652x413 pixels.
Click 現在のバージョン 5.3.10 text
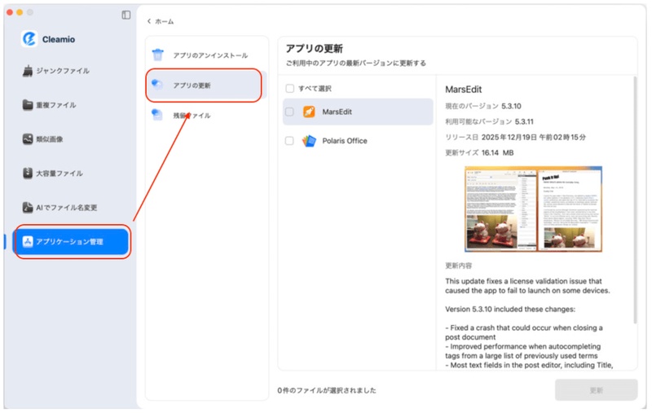coord(482,106)
